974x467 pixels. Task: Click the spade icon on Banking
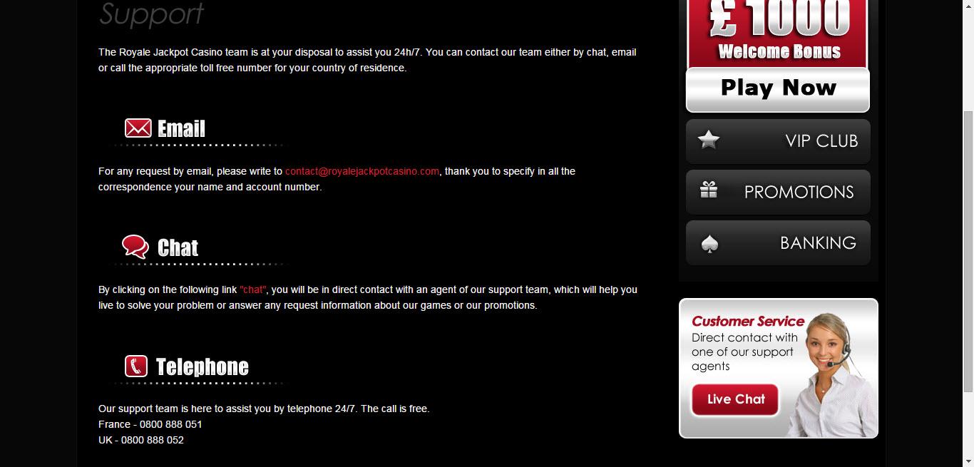[709, 245]
